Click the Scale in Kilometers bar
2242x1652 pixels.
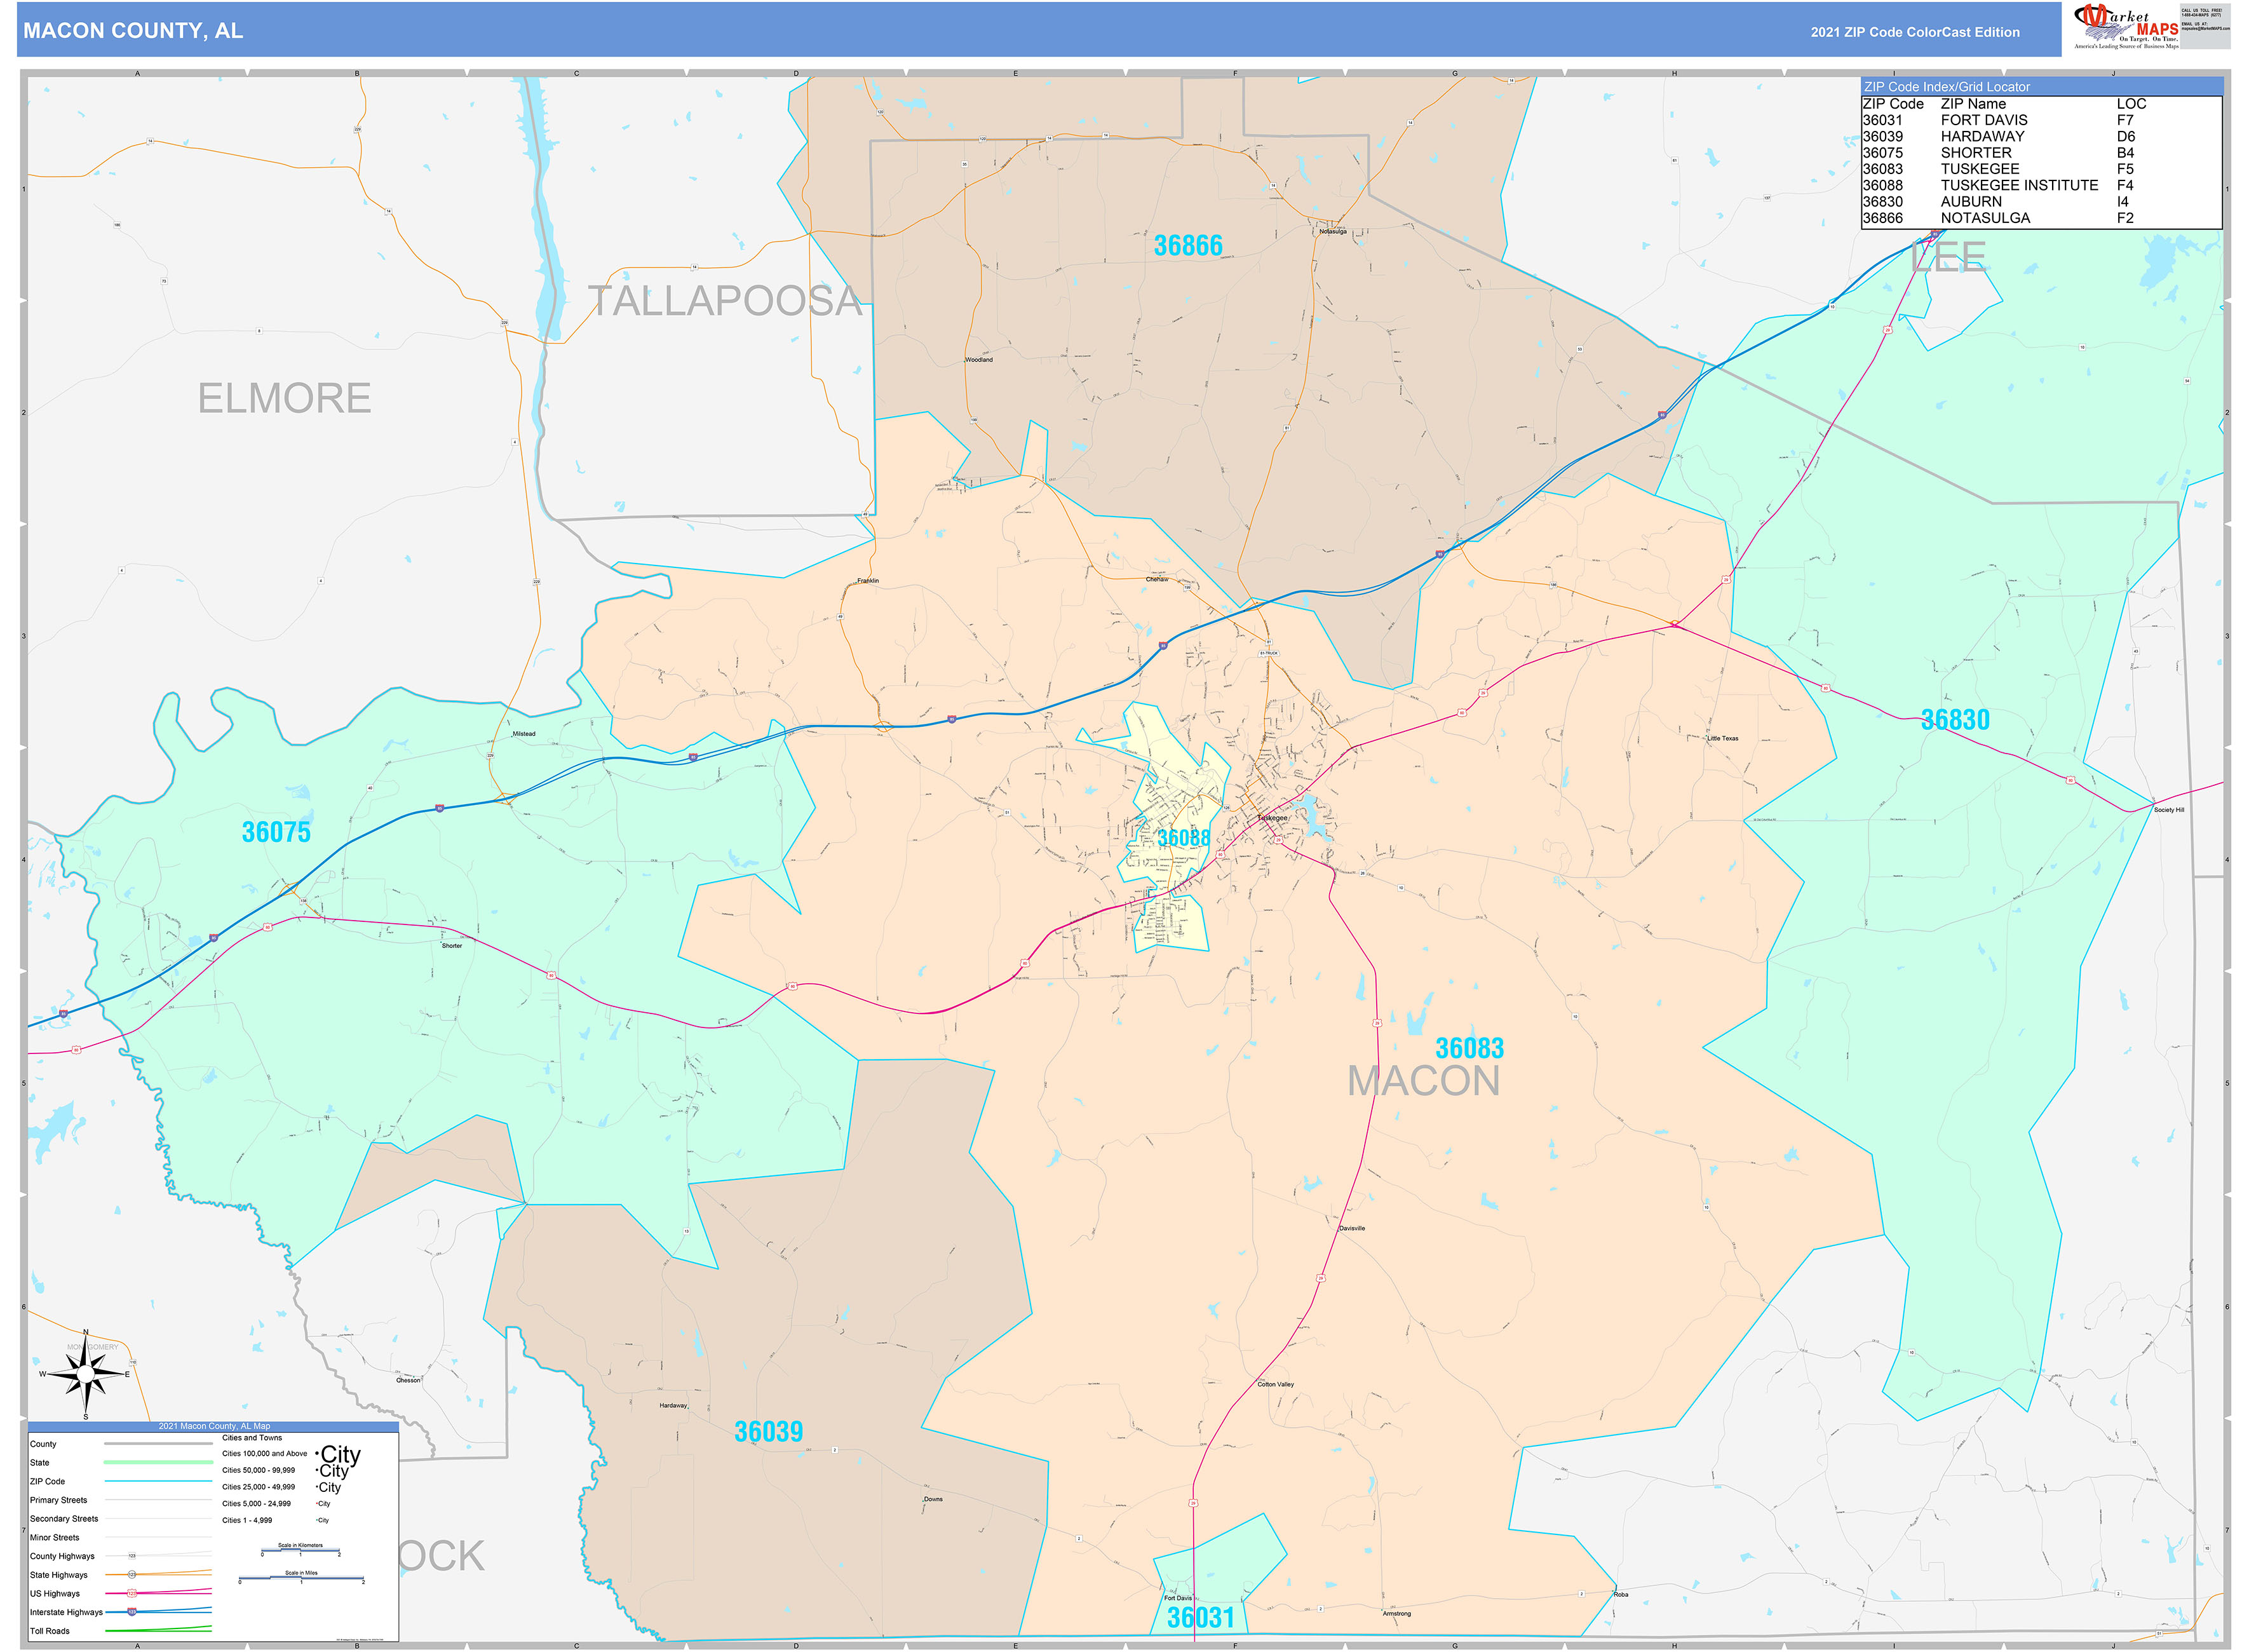pos(300,1551)
